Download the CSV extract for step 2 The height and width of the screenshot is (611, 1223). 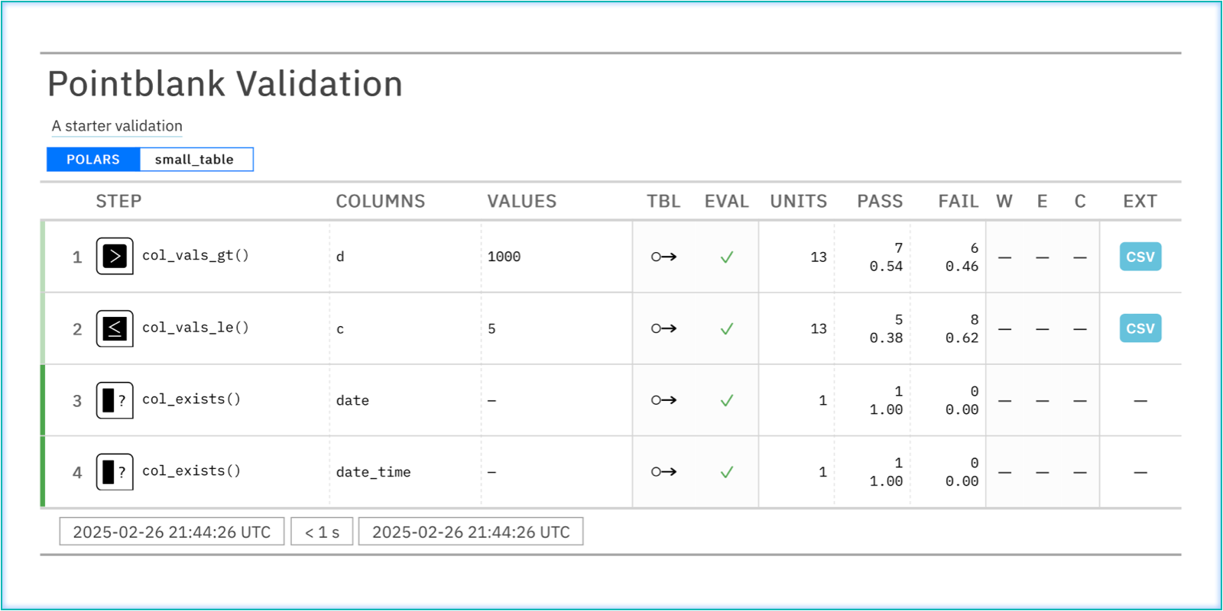[x=1140, y=328]
